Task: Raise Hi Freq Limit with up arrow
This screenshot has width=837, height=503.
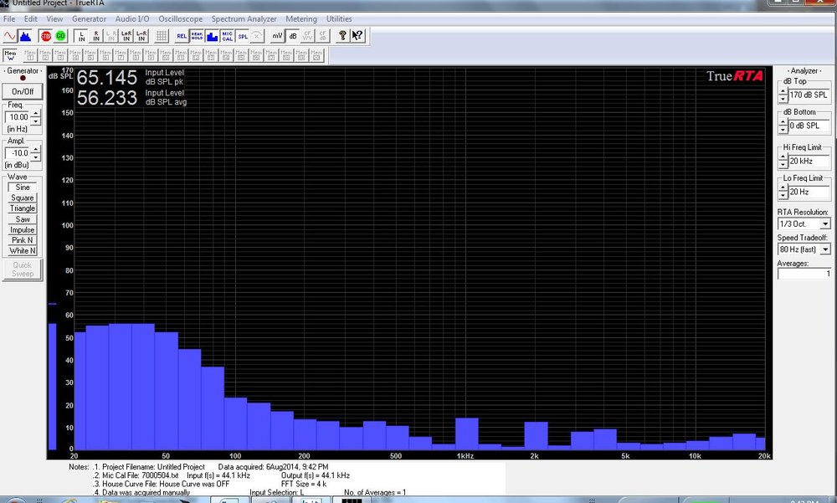Action: click(783, 157)
